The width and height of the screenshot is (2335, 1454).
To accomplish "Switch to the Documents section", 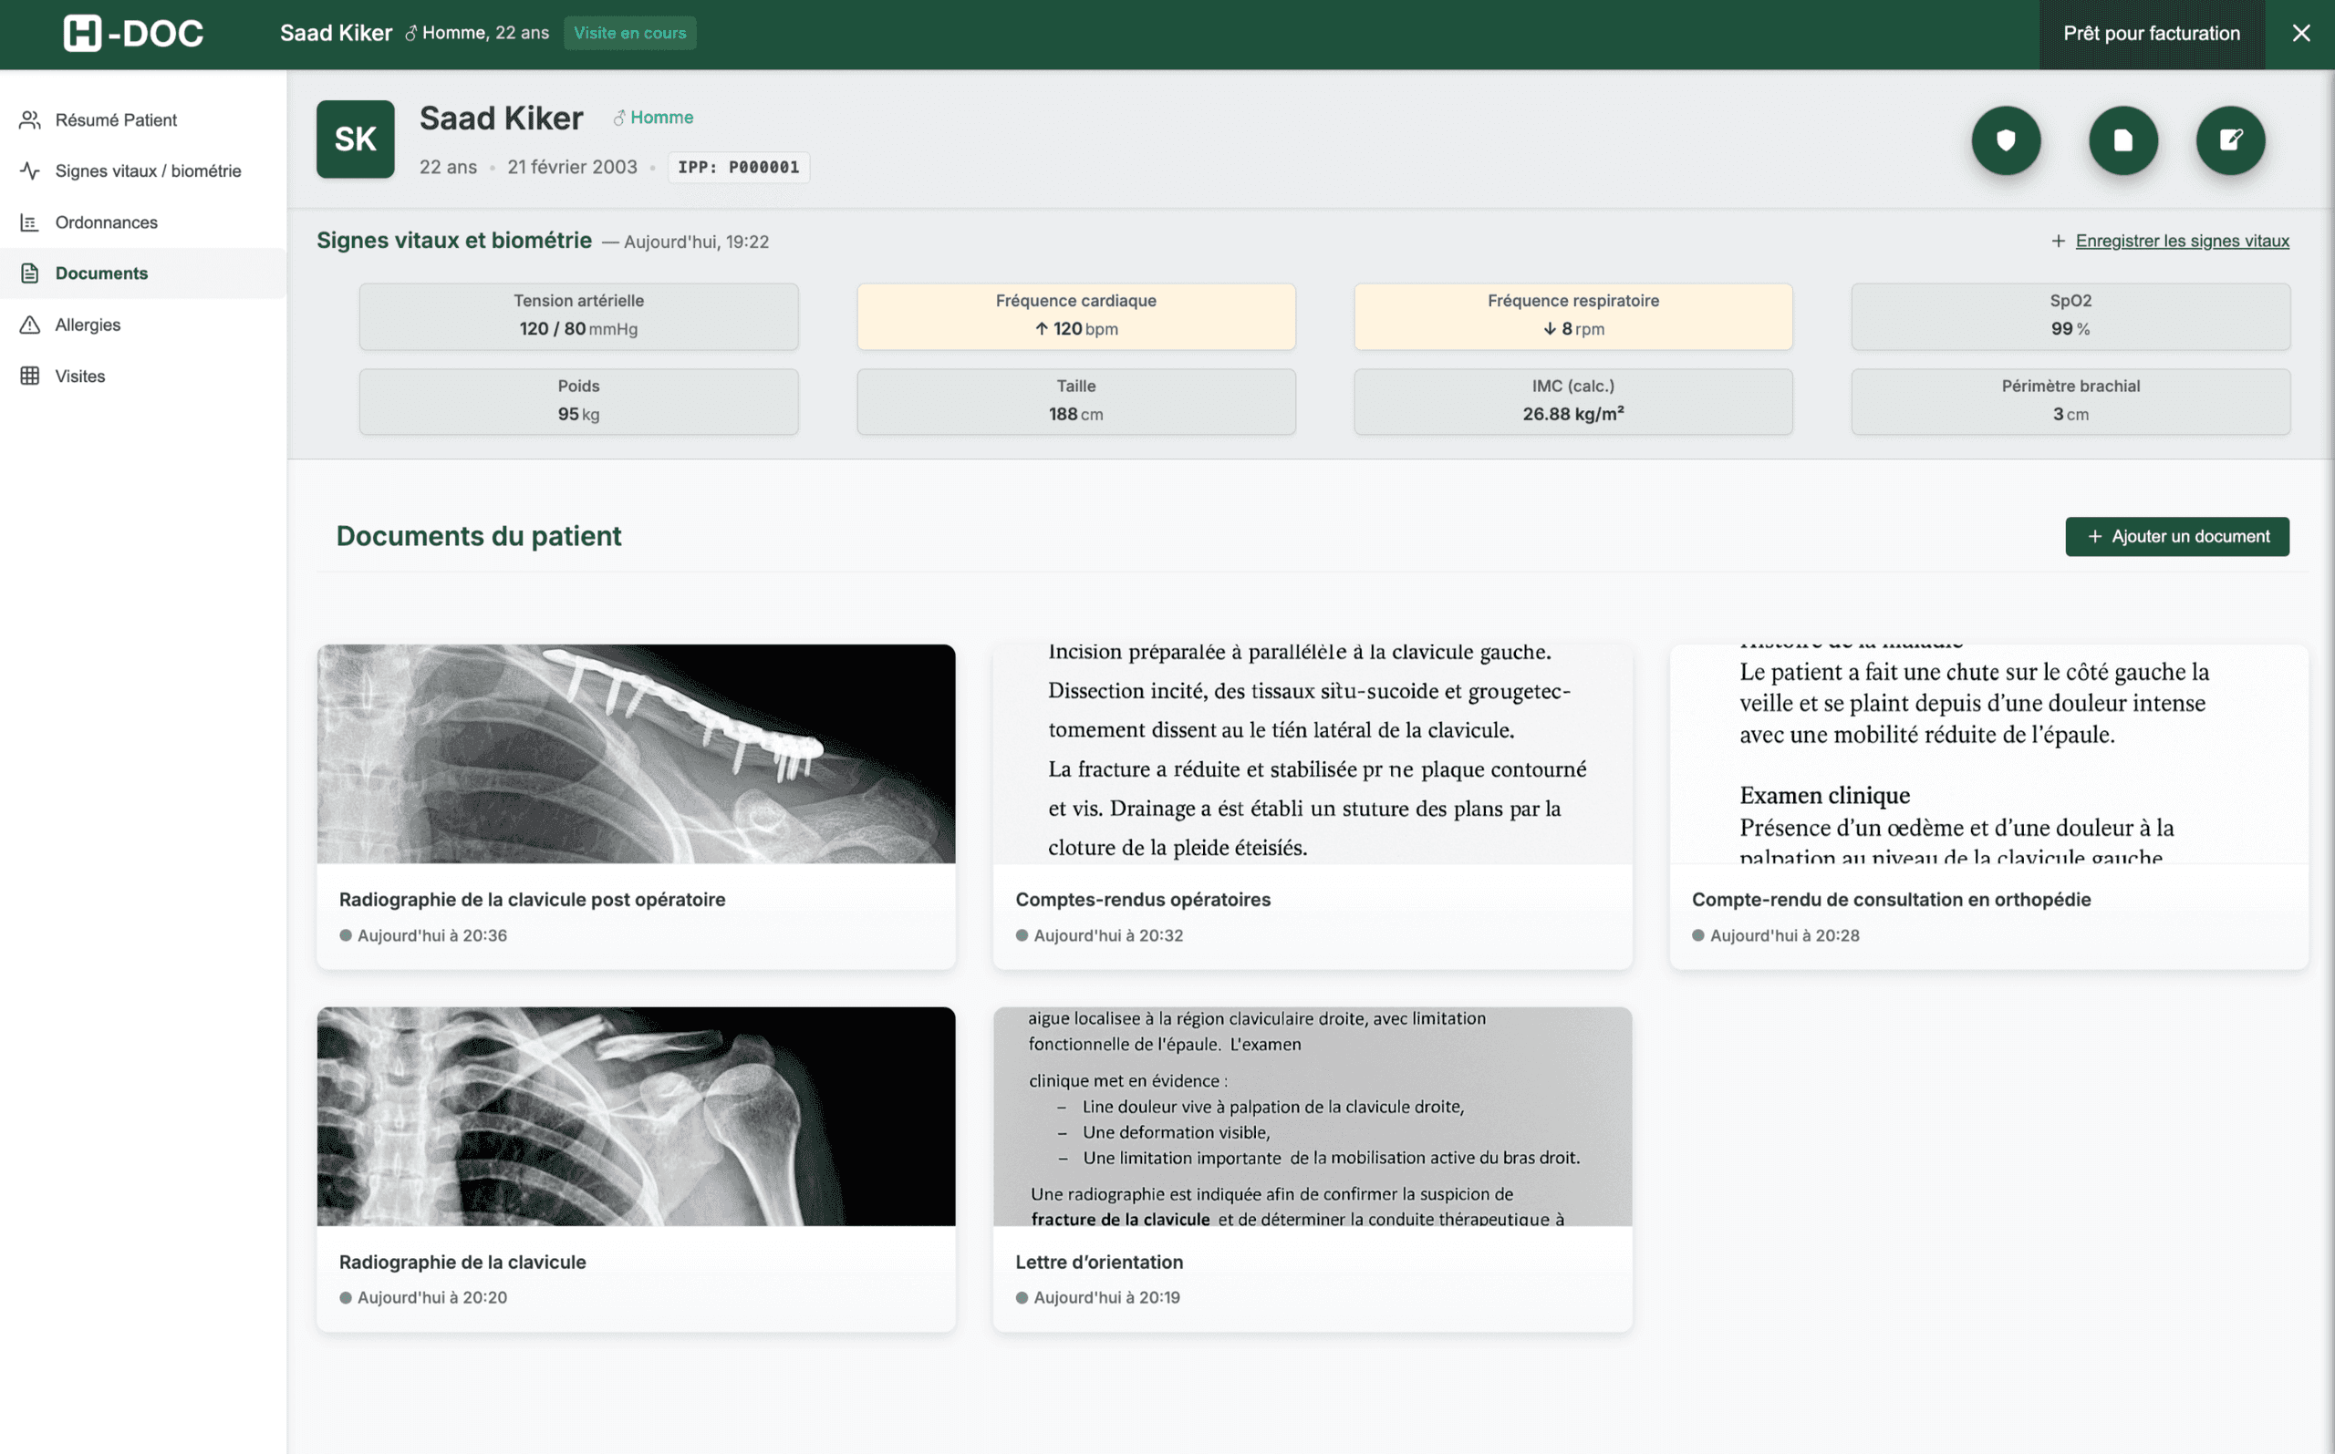I will pos(102,273).
